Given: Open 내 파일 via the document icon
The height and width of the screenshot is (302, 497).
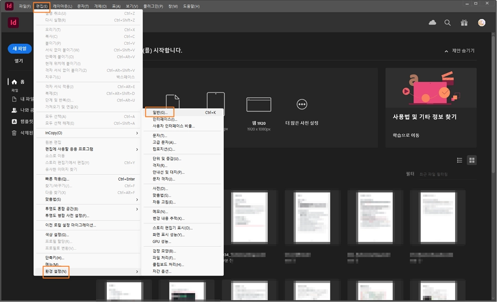Looking at the screenshot, I should 14,99.
